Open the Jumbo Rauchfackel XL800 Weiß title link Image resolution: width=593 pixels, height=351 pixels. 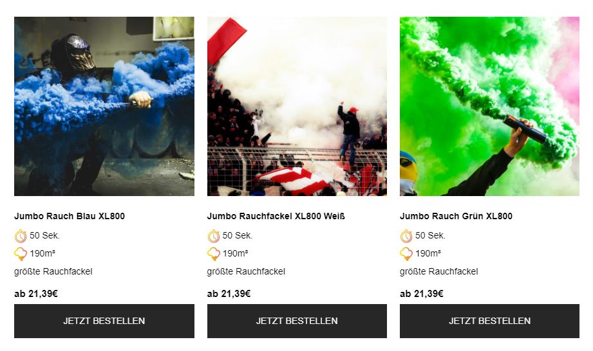[x=276, y=216]
